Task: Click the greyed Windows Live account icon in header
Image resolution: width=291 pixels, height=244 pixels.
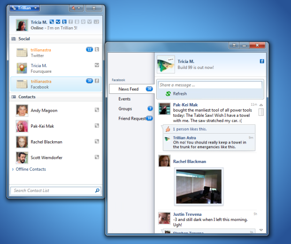Action: pyautogui.click(x=83, y=22)
